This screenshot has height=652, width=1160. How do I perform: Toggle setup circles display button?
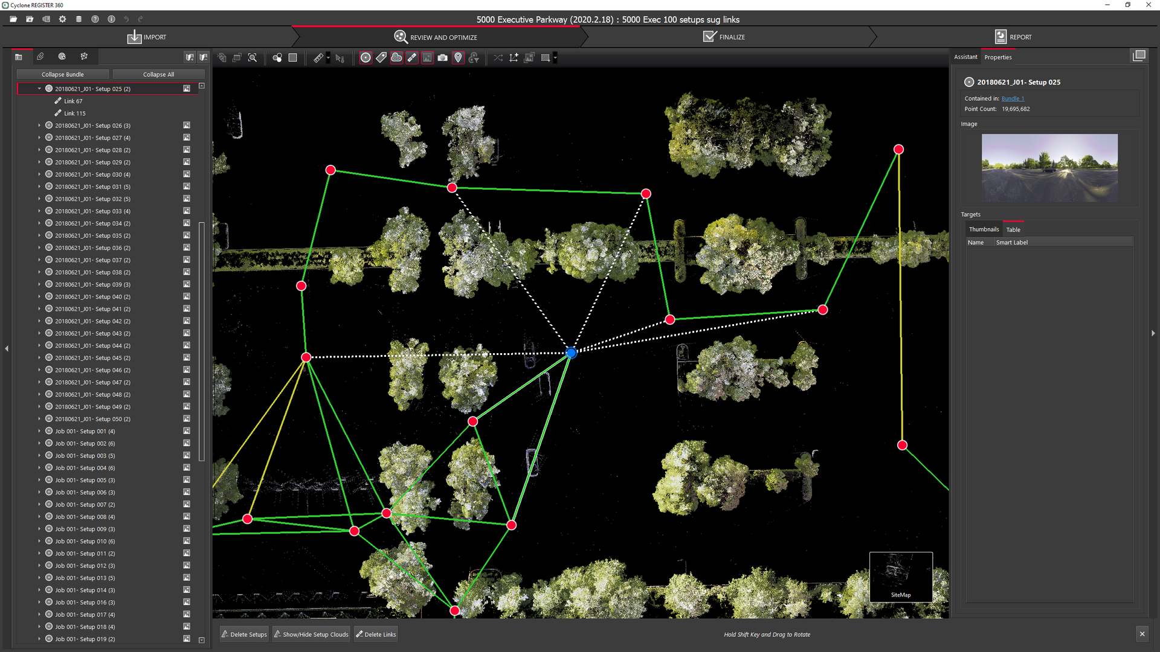[366, 58]
